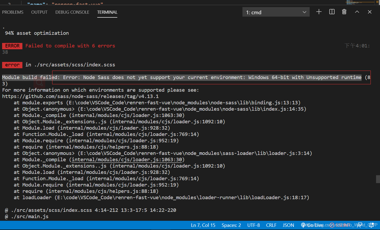Open the OUTPUT tab
Screen dimensions: 380x230
[39, 12]
